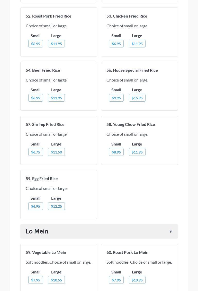Choose large Chicken Fried Rice price

pyautogui.click(x=137, y=44)
